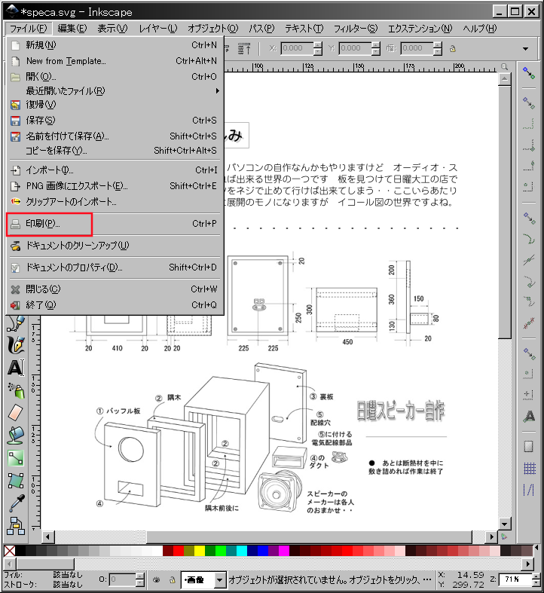Select the Gradient tool
The width and height of the screenshot is (544, 593).
[x=16, y=458]
